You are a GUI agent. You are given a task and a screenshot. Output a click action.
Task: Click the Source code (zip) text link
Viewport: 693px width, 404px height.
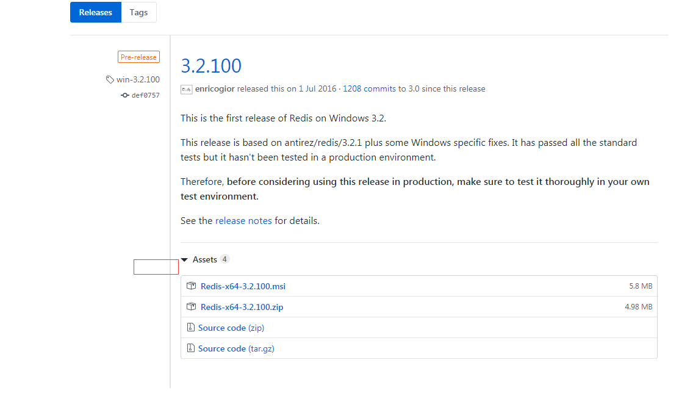point(222,328)
